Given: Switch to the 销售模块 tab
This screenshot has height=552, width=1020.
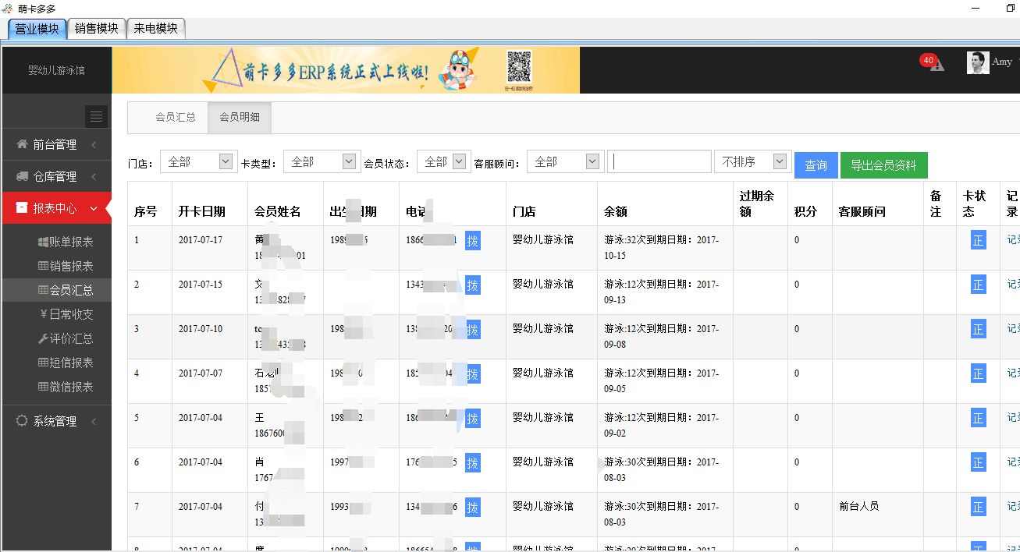Looking at the screenshot, I should [x=96, y=29].
